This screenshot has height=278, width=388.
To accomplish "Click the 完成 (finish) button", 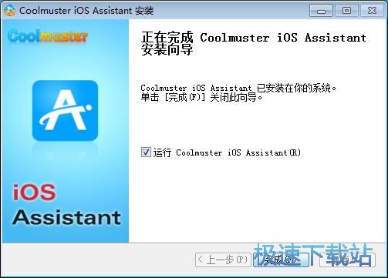I will (281, 260).
